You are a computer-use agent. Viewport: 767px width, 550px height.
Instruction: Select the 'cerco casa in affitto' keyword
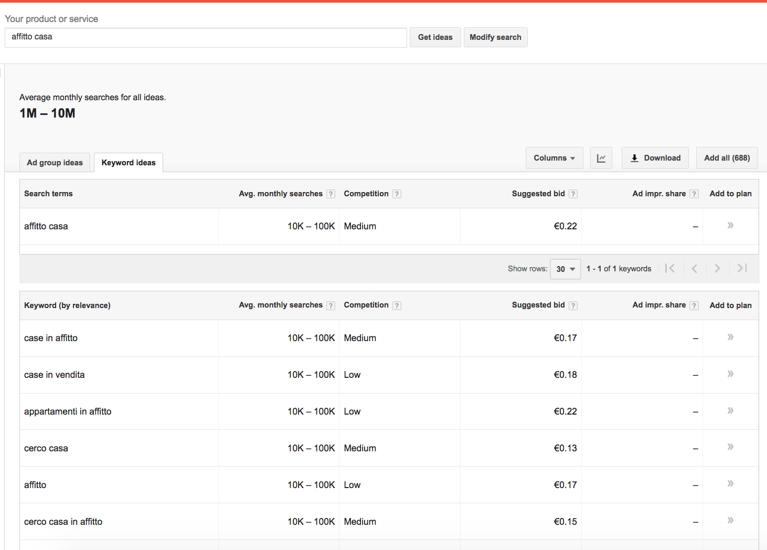(x=63, y=522)
